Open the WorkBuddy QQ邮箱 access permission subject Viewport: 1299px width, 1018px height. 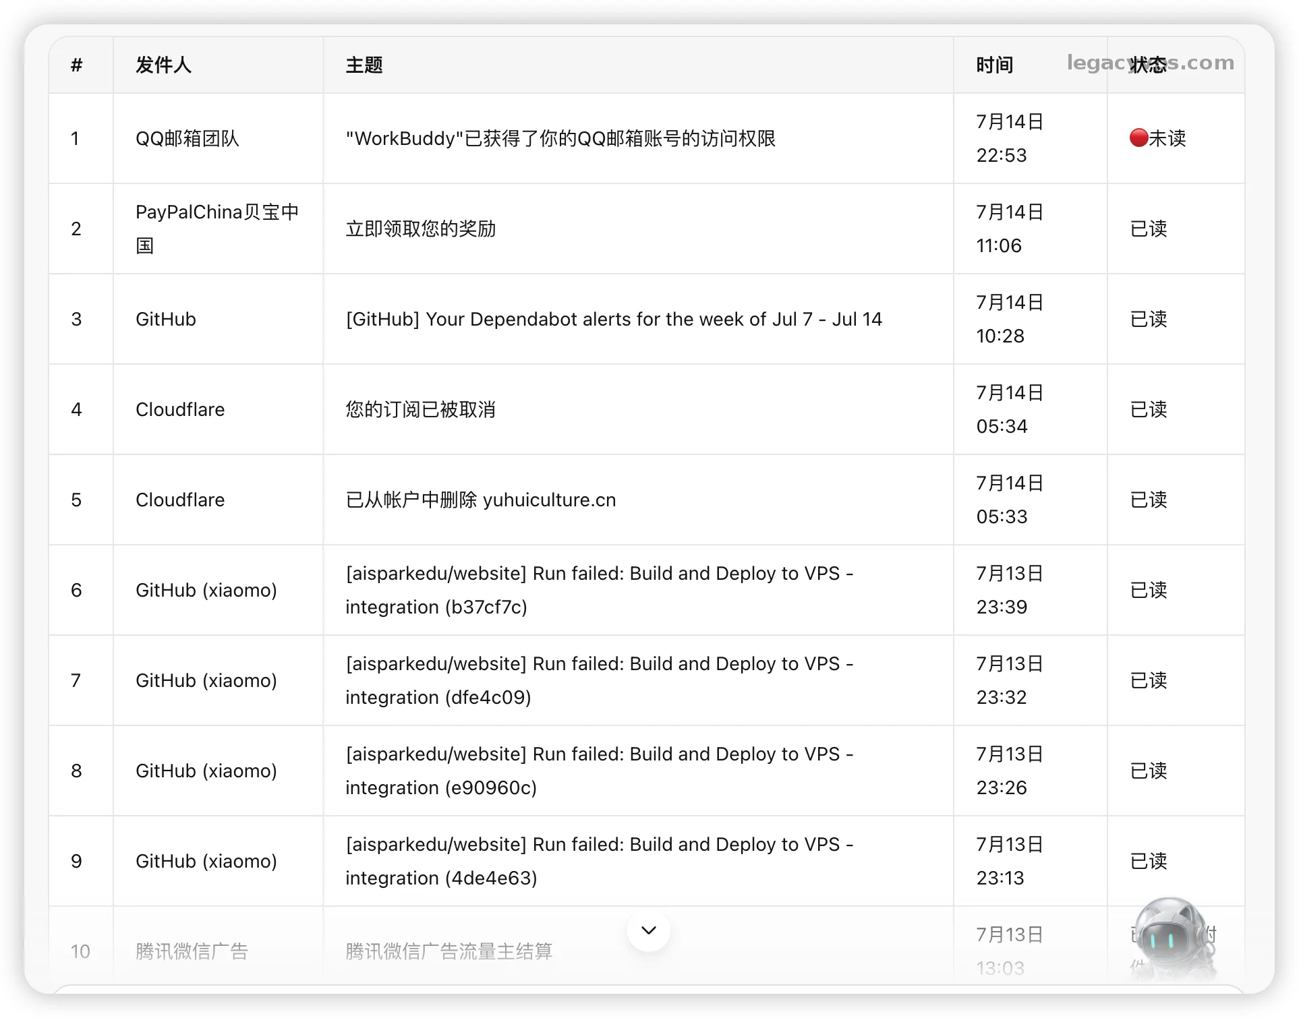click(560, 138)
